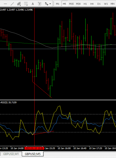116x158 pixels.
Task: Open the GBPUSD,M1 chart tab
Action: (x=11, y=154)
